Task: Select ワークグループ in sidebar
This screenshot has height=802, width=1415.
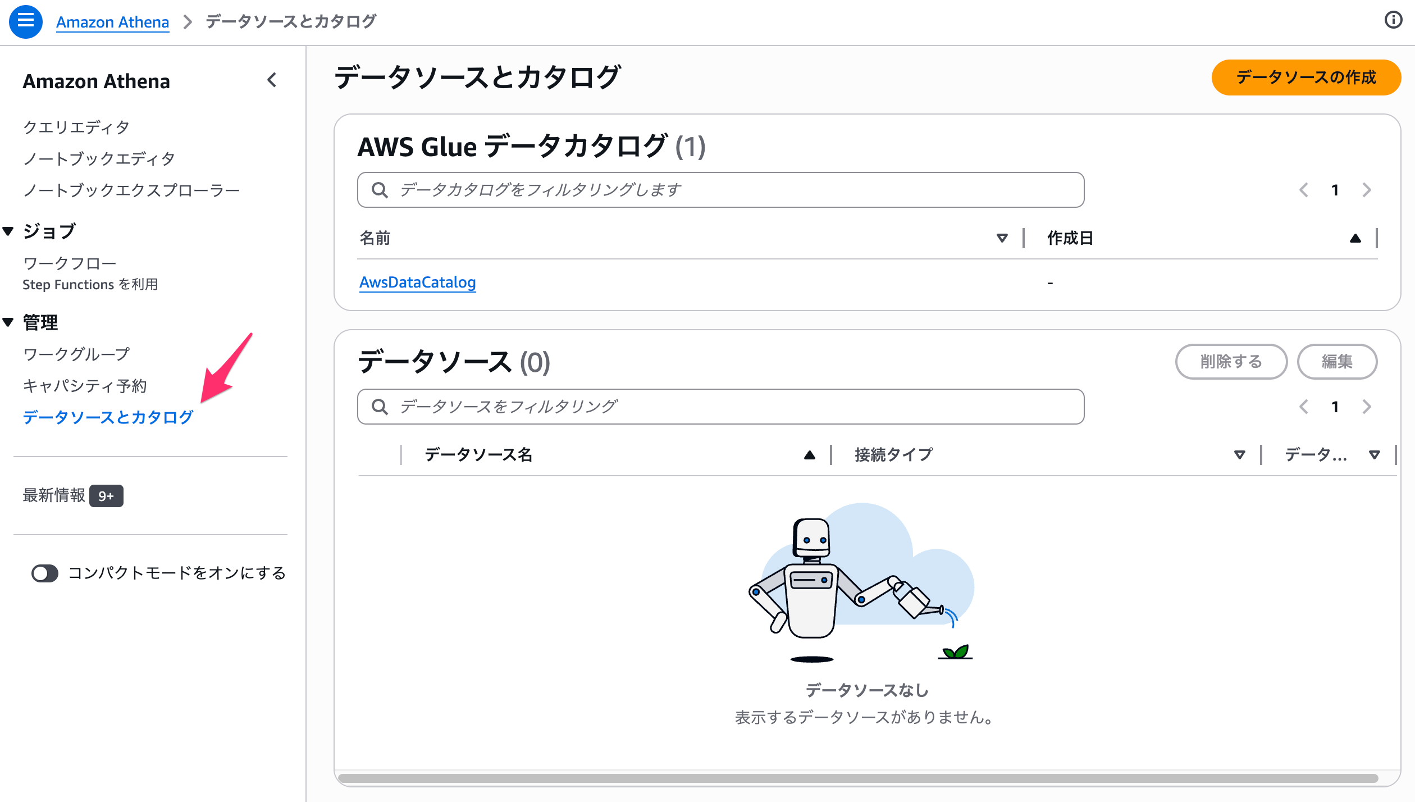Action: 76,354
